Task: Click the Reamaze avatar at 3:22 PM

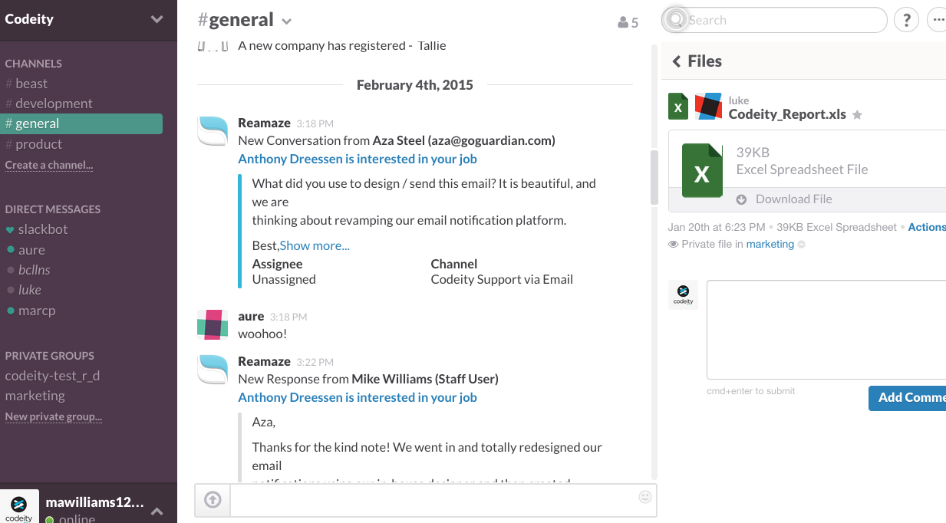Action: click(x=213, y=370)
